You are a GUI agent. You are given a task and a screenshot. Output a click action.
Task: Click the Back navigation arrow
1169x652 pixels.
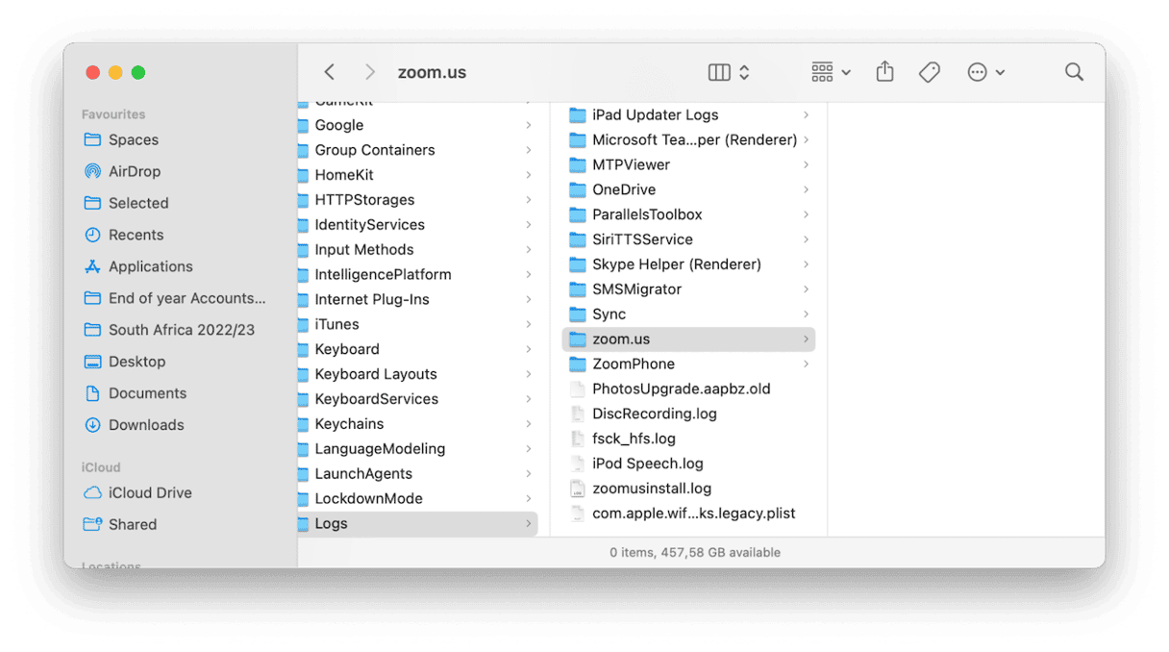coord(329,71)
